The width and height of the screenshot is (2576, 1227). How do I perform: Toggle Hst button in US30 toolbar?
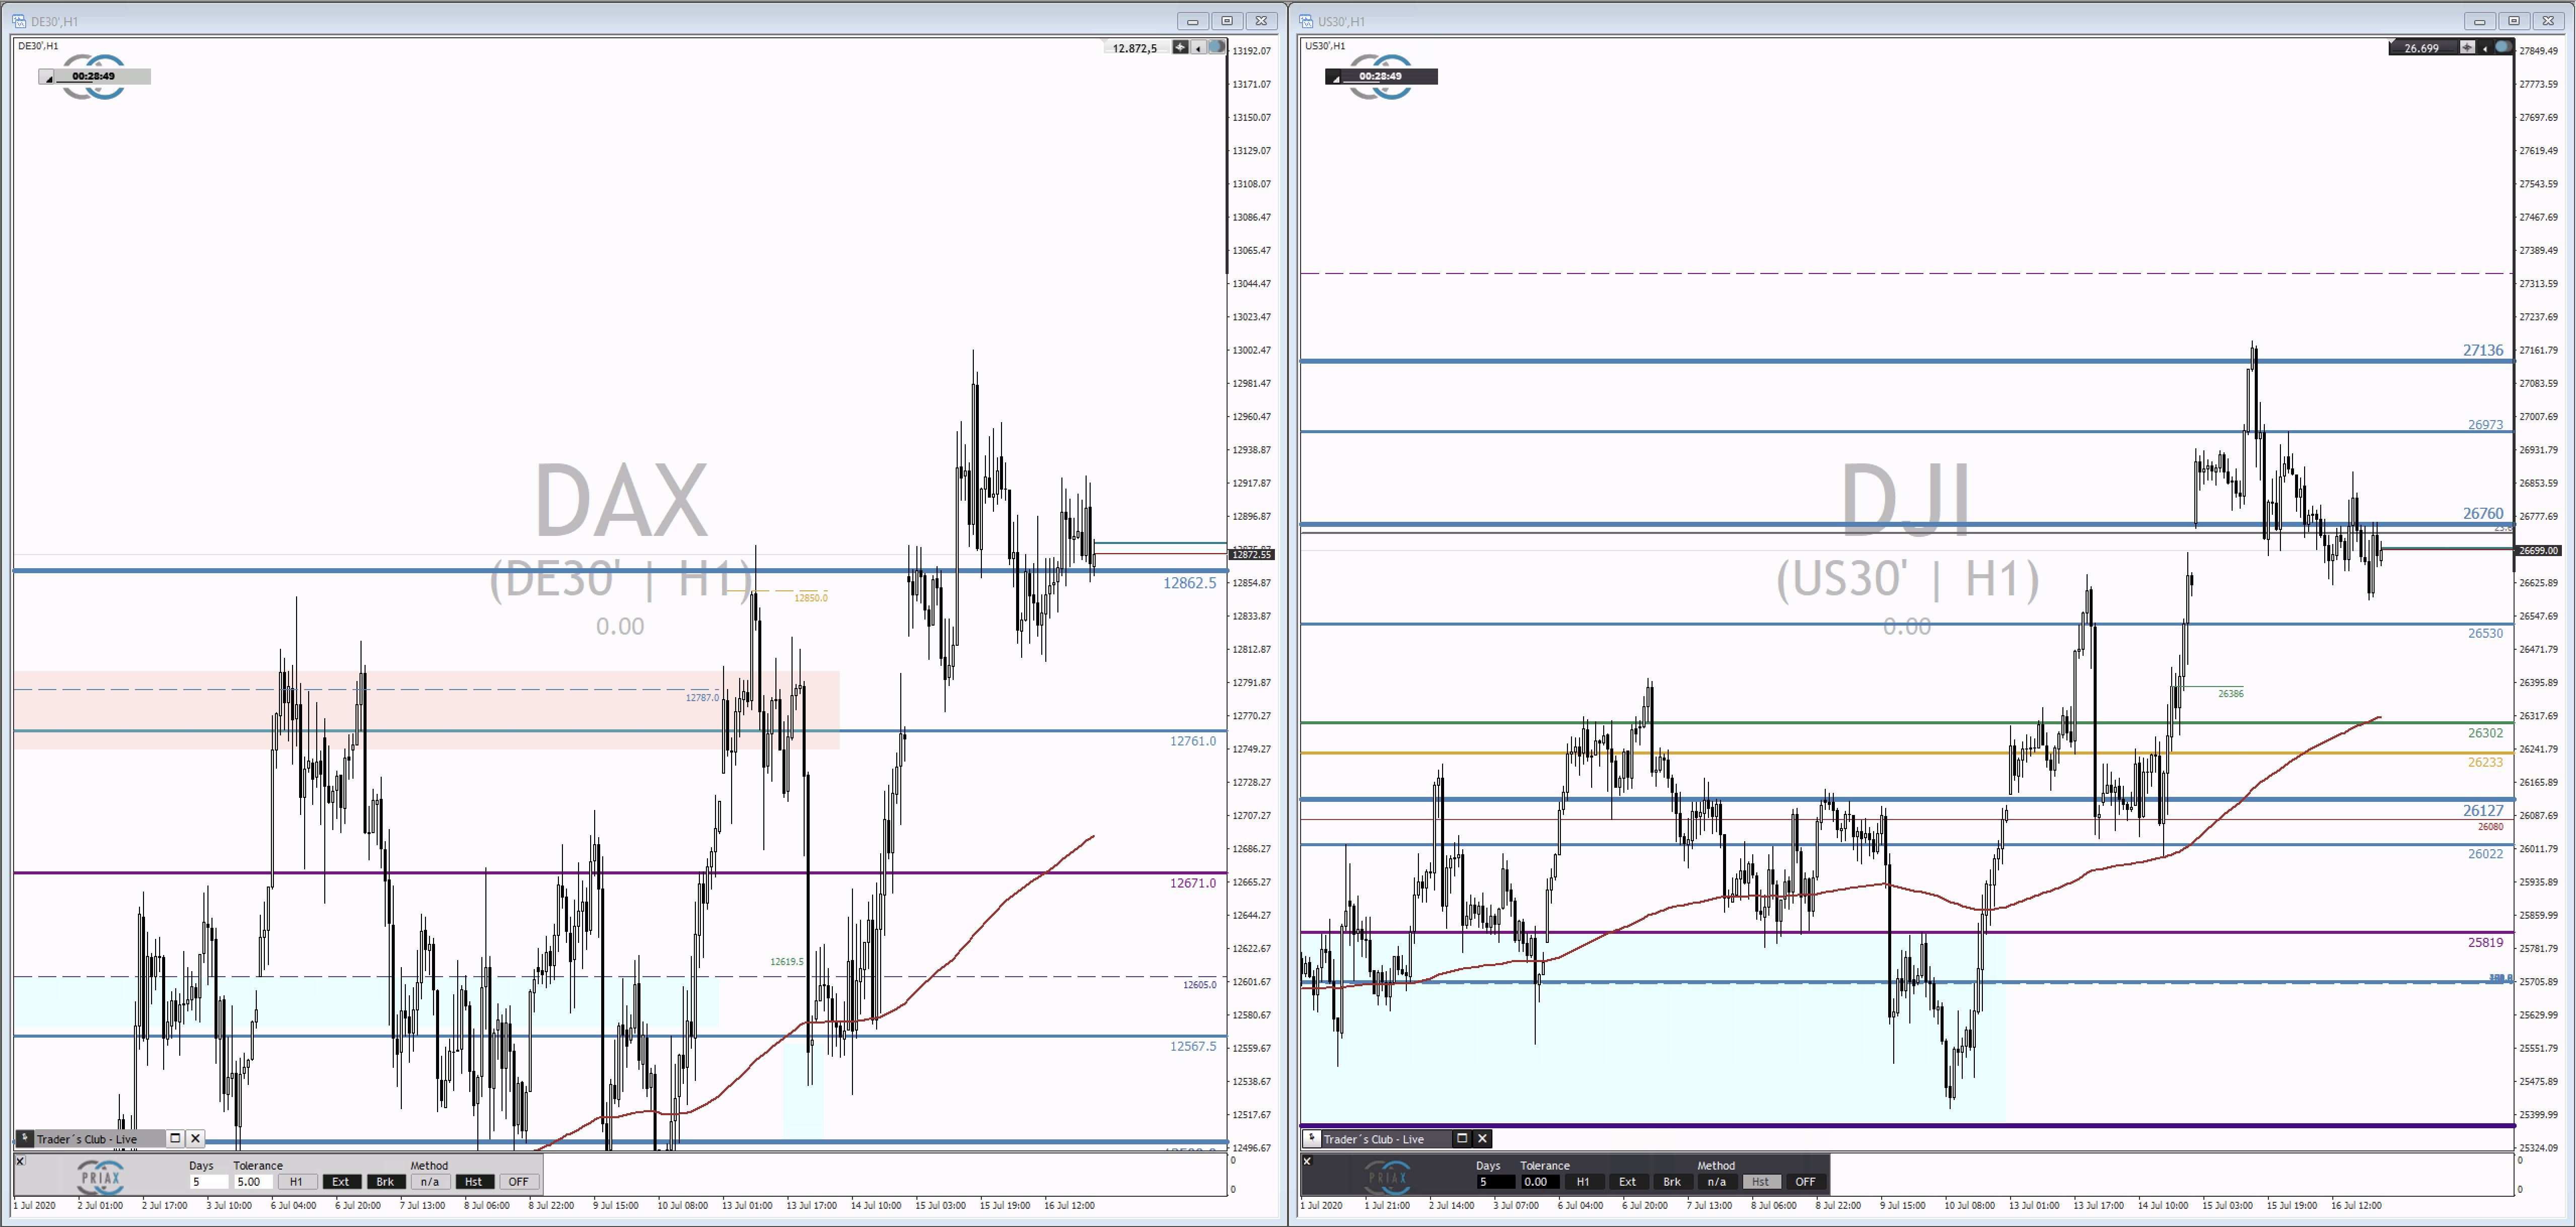[1761, 1182]
